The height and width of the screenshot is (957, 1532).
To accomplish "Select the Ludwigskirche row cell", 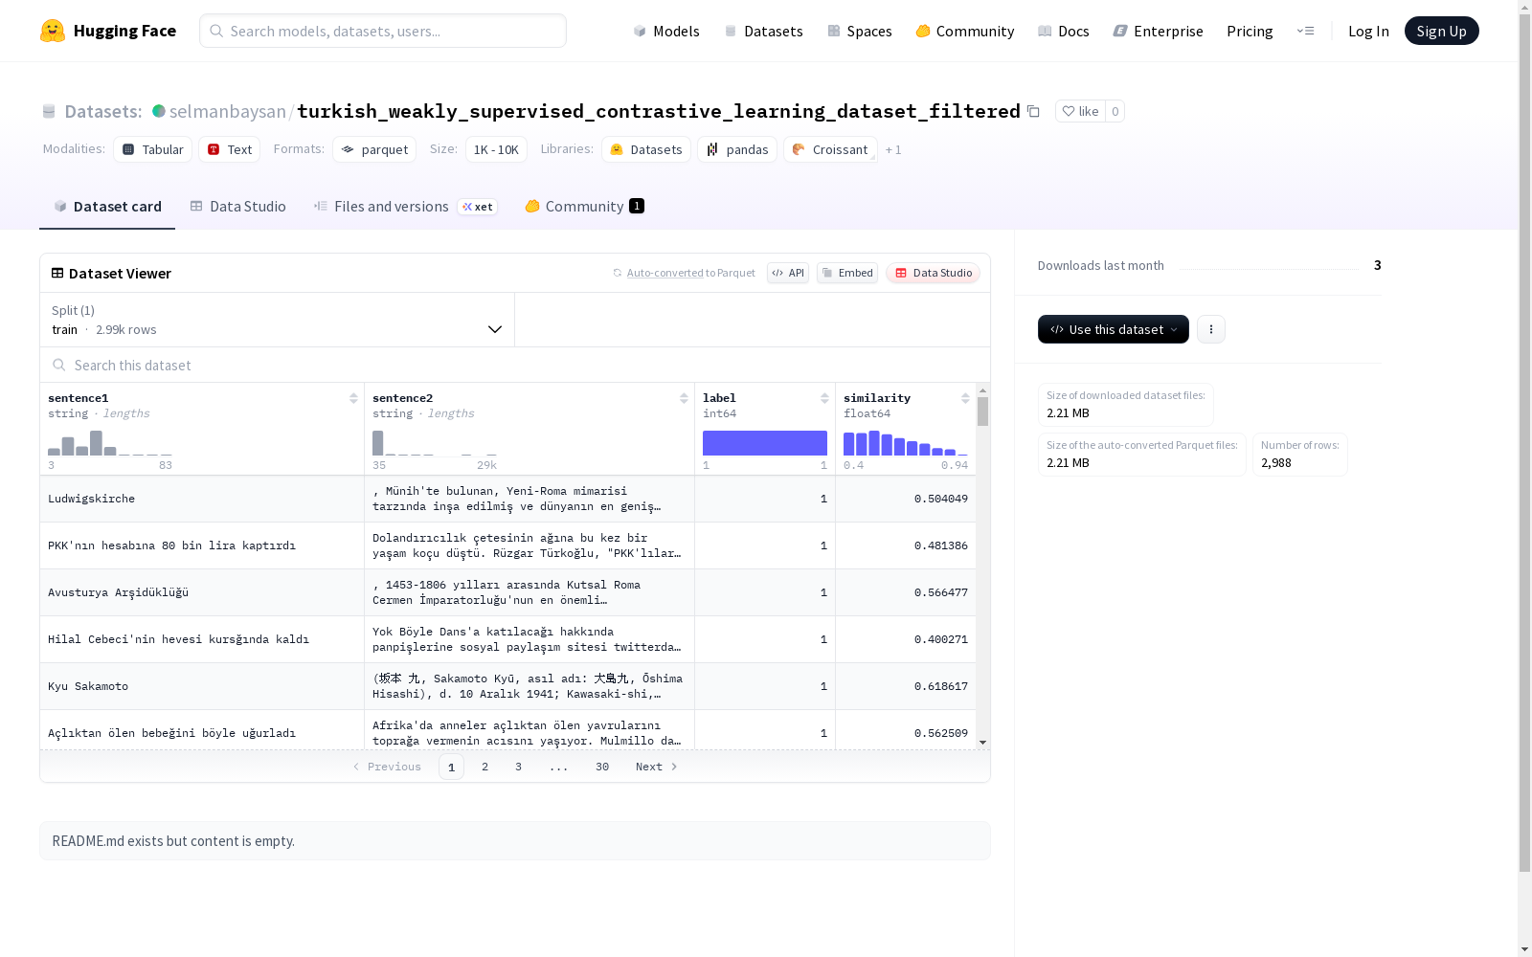I will (x=202, y=499).
